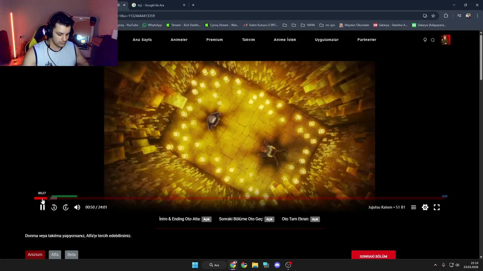Skip forward 5 seconds in video

[x=66, y=207]
